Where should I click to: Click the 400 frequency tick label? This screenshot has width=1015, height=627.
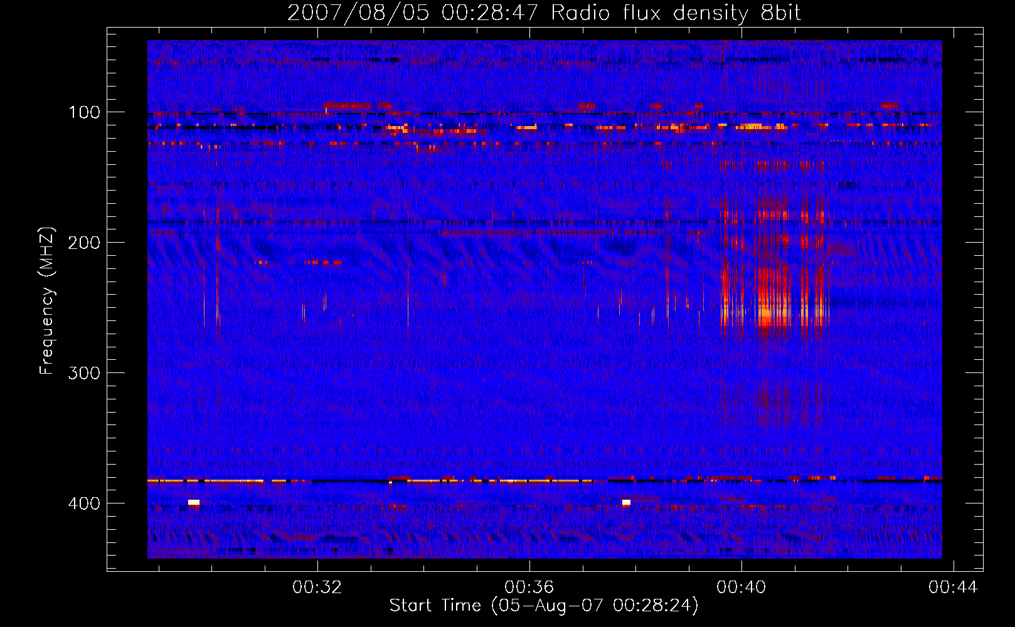(85, 503)
